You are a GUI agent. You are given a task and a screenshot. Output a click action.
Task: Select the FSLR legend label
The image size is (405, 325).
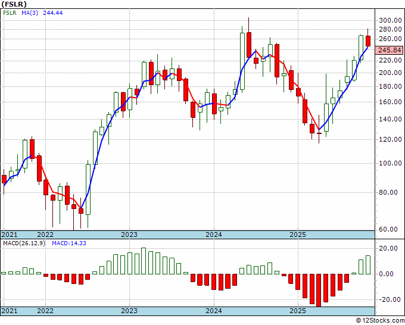(10, 13)
